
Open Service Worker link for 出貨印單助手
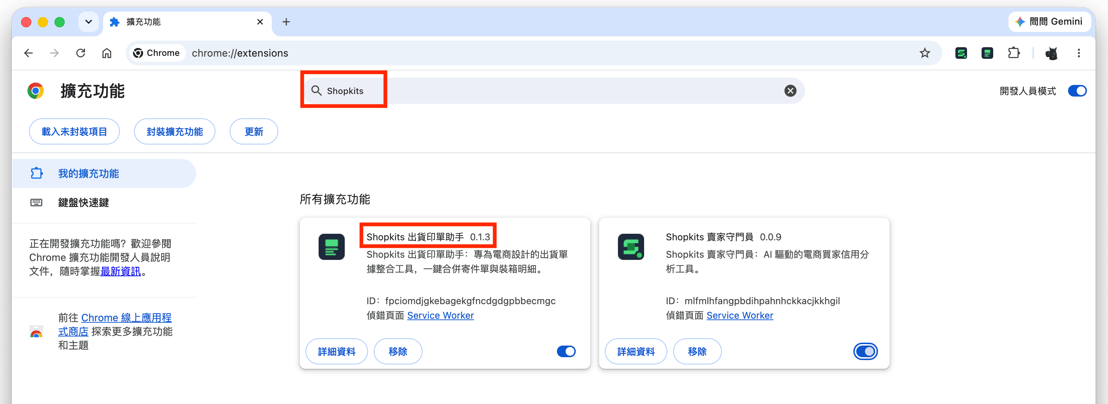click(440, 315)
